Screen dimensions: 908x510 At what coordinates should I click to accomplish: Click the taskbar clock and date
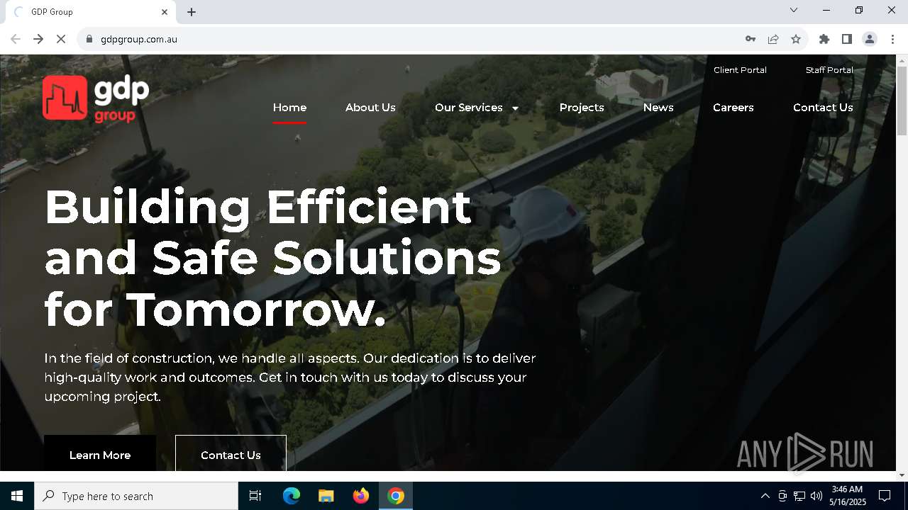coord(847,496)
